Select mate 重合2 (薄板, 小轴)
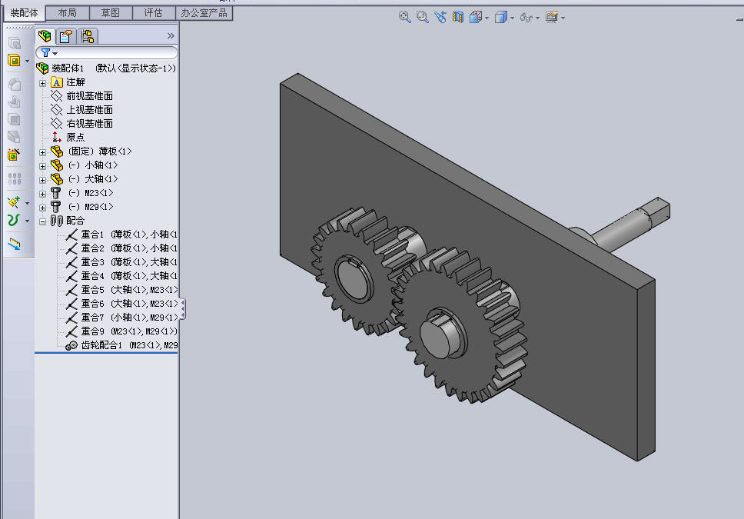The width and height of the screenshot is (744, 519). tap(121, 248)
